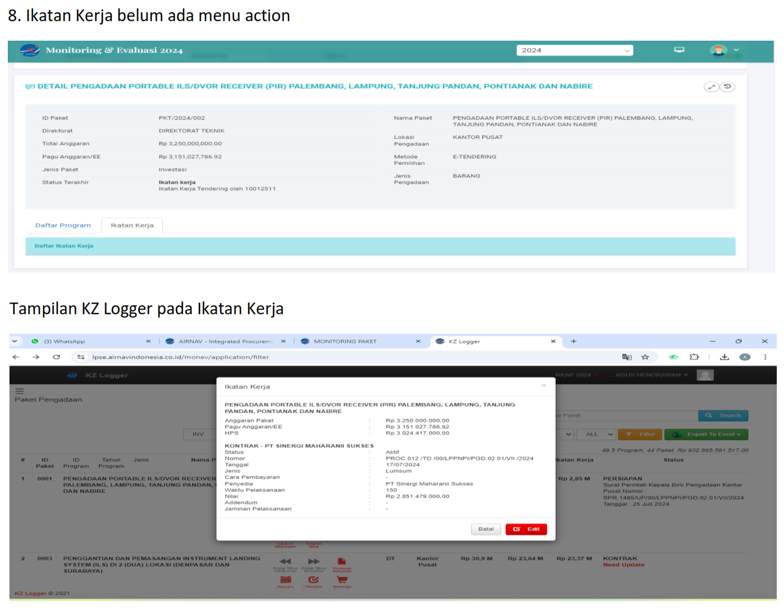Click the translate page icon in address bar
Screen dimensions: 784x609
[x=626, y=357]
